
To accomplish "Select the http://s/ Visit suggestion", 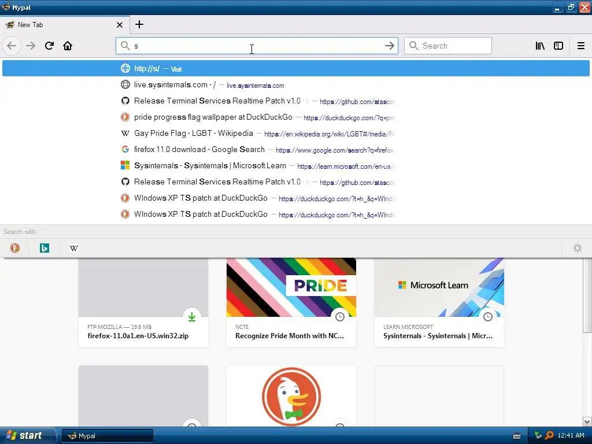I will point(296,69).
